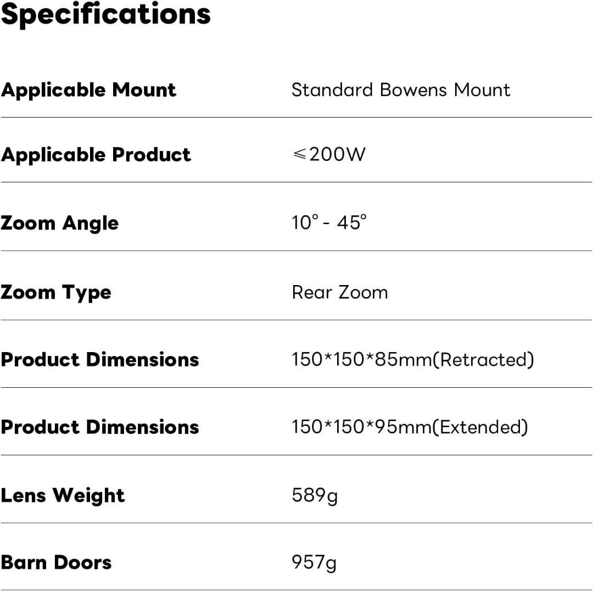Select the Applicable Mount label
593x591 pixels.
pyautogui.click(x=88, y=90)
